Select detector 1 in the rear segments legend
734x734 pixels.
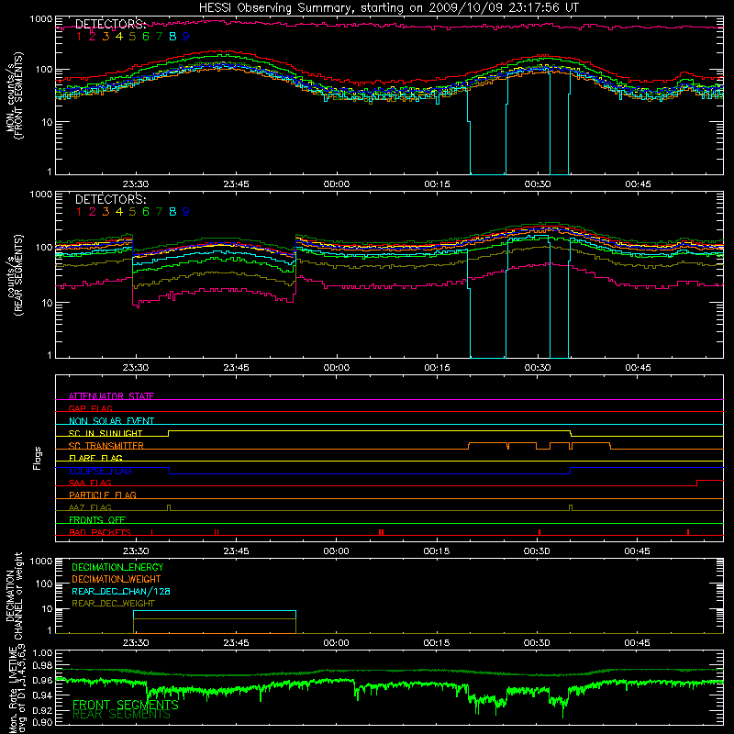[79, 212]
